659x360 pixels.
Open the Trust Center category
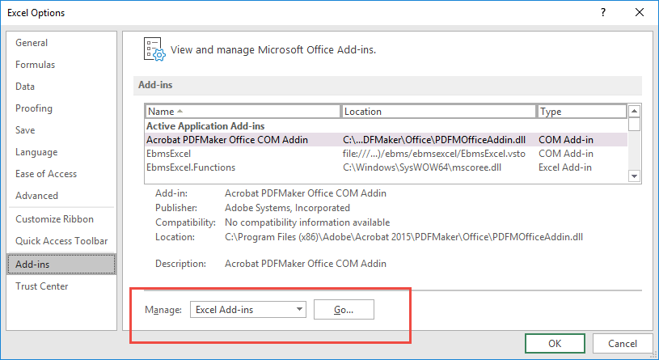coord(42,286)
